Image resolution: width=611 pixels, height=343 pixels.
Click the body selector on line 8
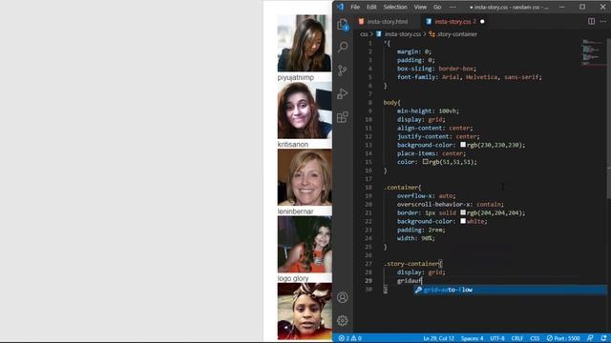[x=390, y=103]
